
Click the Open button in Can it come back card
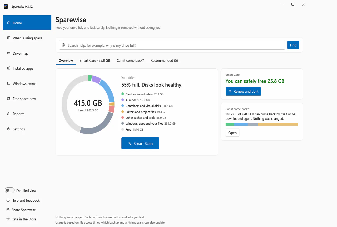(232, 133)
